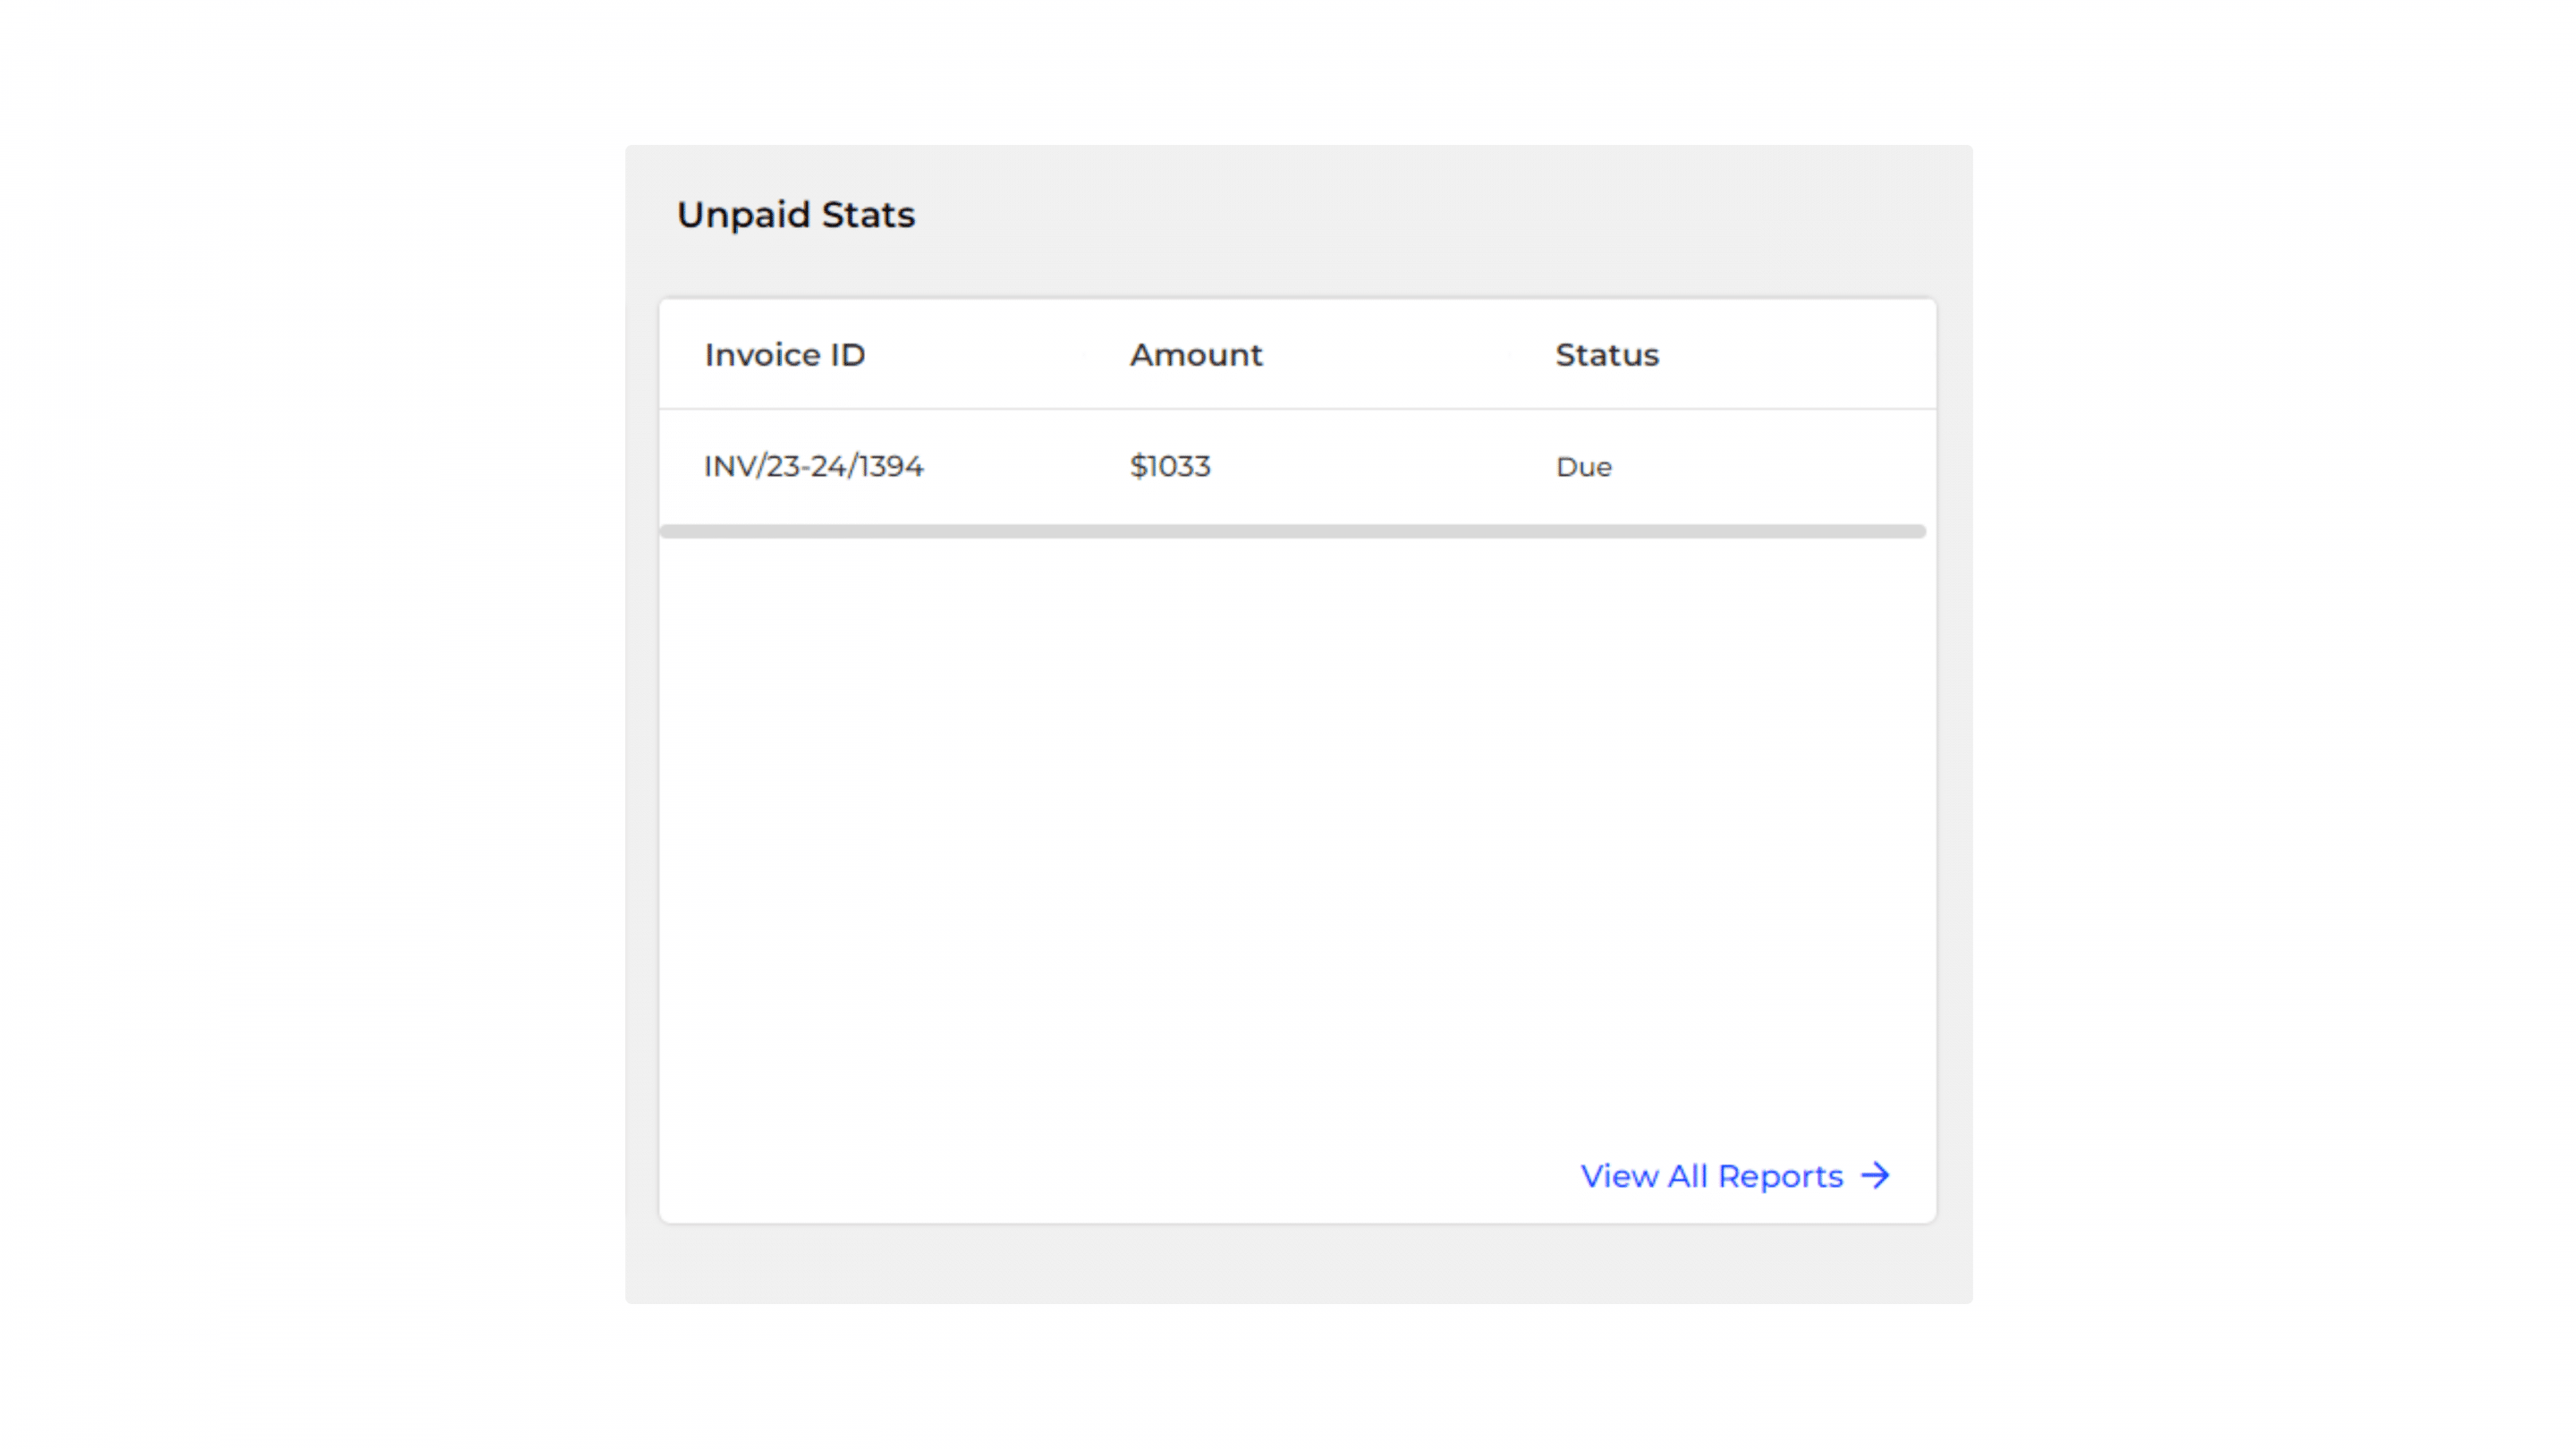Image resolution: width=2576 pixels, height=1449 pixels.
Task: Select the INV/23-24/1394 invoice cell
Action: point(813,466)
